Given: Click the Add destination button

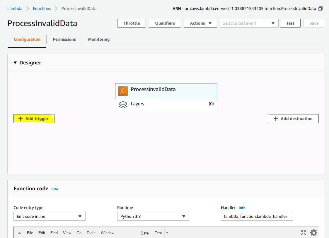Looking at the screenshot, I should pos(294,119).
